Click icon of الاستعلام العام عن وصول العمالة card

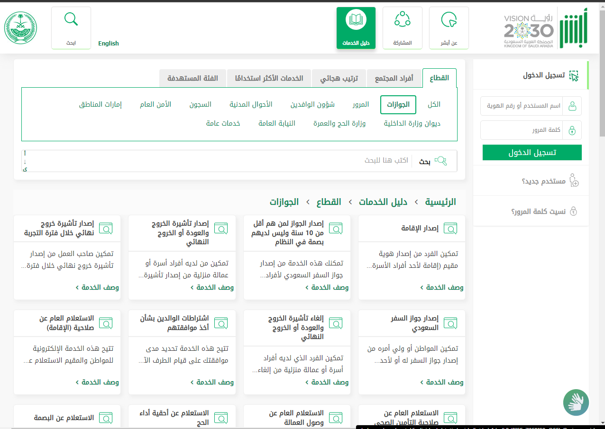[x=336, y=418]
